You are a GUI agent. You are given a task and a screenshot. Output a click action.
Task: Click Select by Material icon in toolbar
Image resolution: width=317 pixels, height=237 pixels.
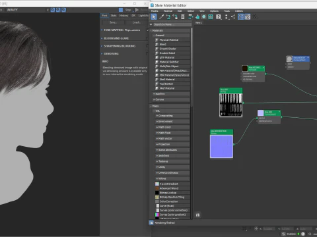coord(255,16)
